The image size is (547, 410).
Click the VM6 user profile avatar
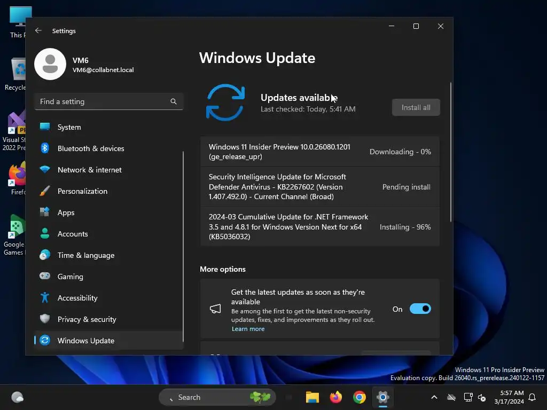50,64
